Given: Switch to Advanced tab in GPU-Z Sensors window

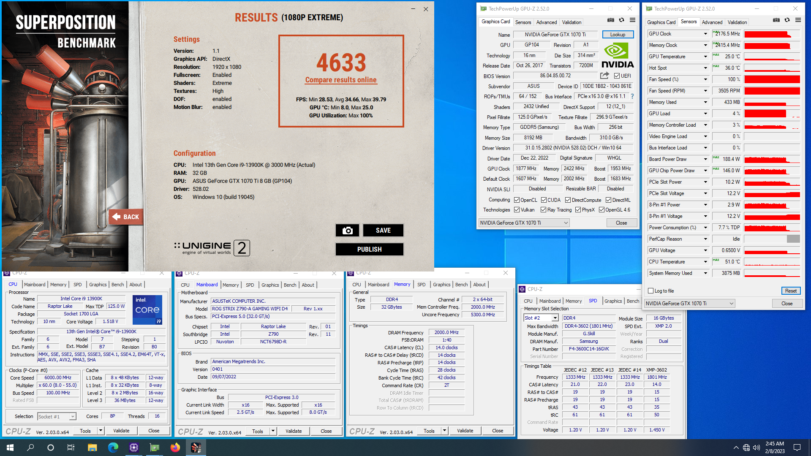Looking at the screenshot, I should pos(712,22).
